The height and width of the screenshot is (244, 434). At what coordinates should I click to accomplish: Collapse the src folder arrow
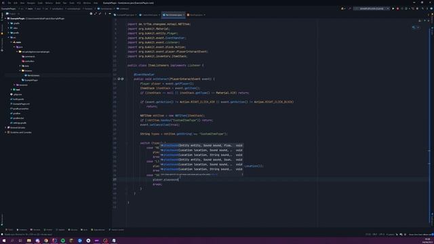point(9,37)
